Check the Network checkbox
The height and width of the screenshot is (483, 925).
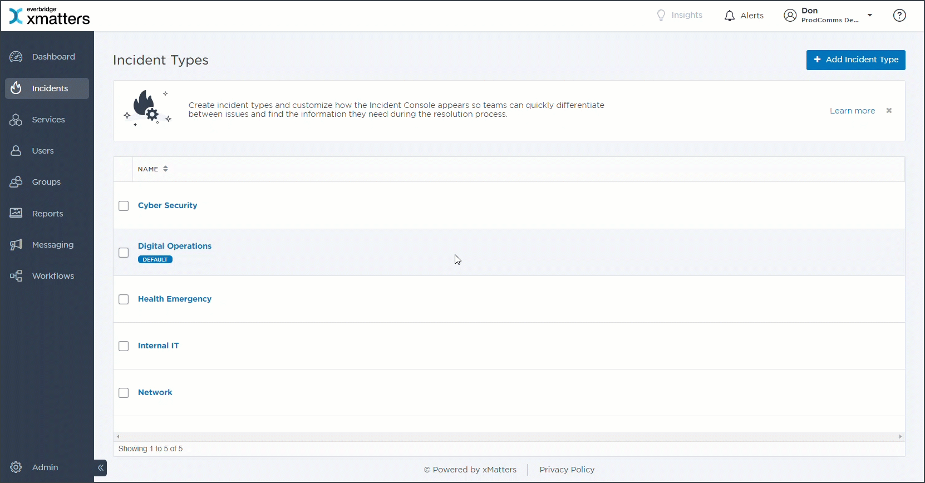coord(124,393)
